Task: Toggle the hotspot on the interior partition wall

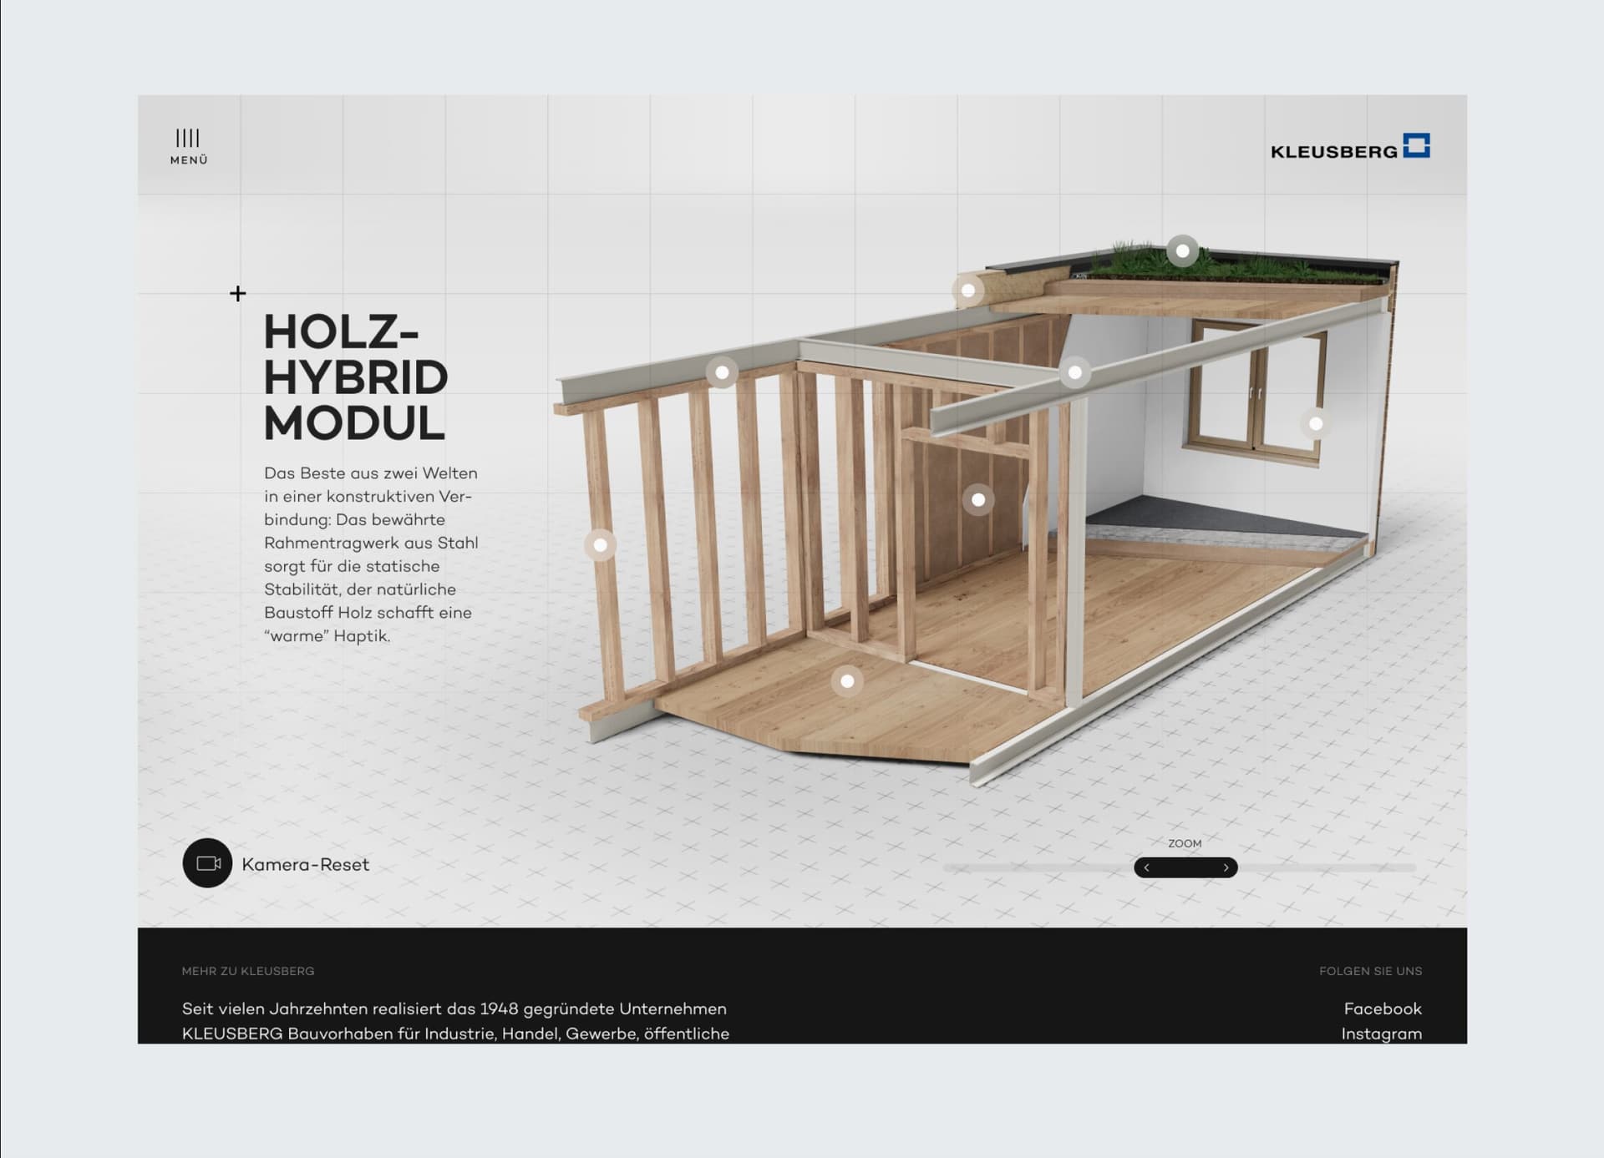Action: click(x=977, y=501)
